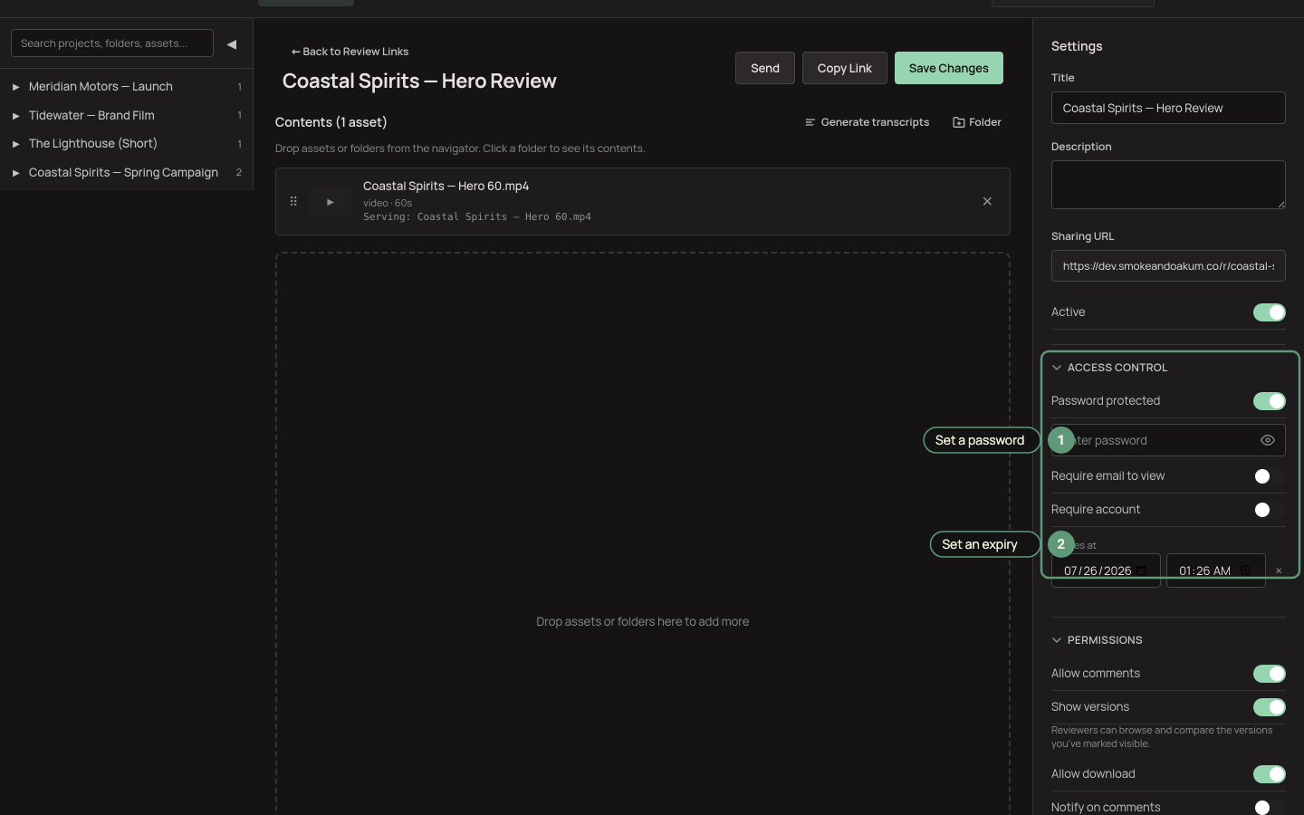
Task: Open the clock picker in expiry time
Action: point(1246,570)
